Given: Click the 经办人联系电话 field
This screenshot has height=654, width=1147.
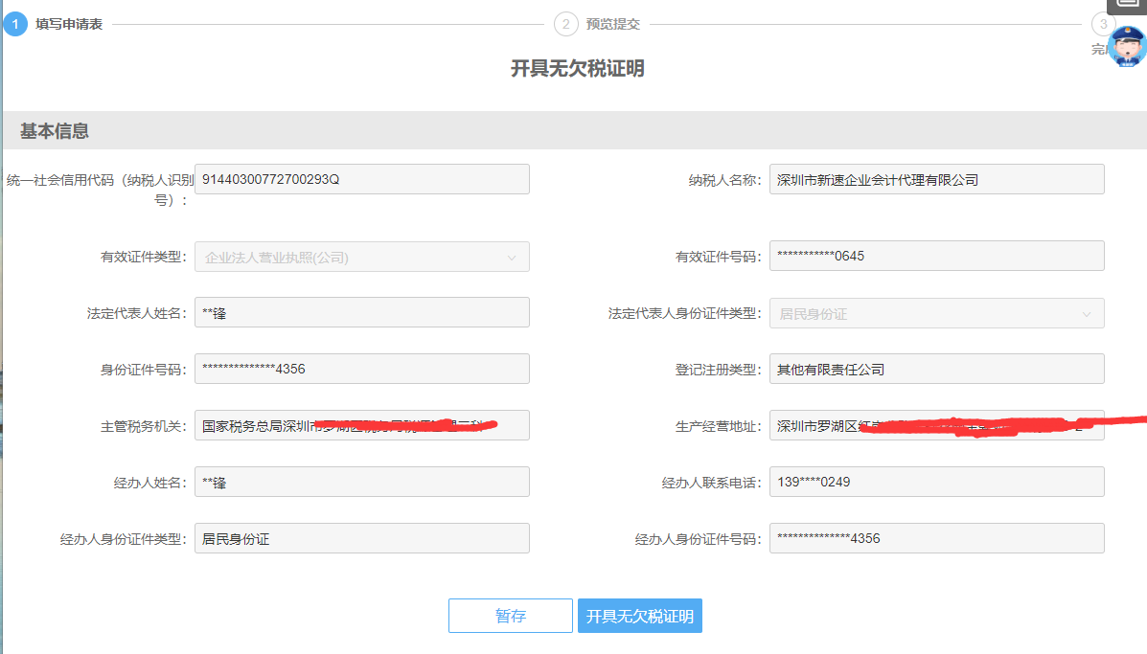Looking at the screenshot, I should pyautogui.click(x=936, y=482).
